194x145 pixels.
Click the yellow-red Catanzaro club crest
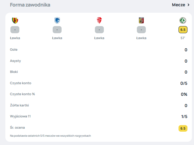click(x=141, y=20)
